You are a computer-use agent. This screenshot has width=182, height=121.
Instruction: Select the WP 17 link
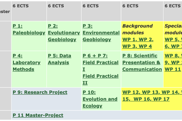pos(161,99)
